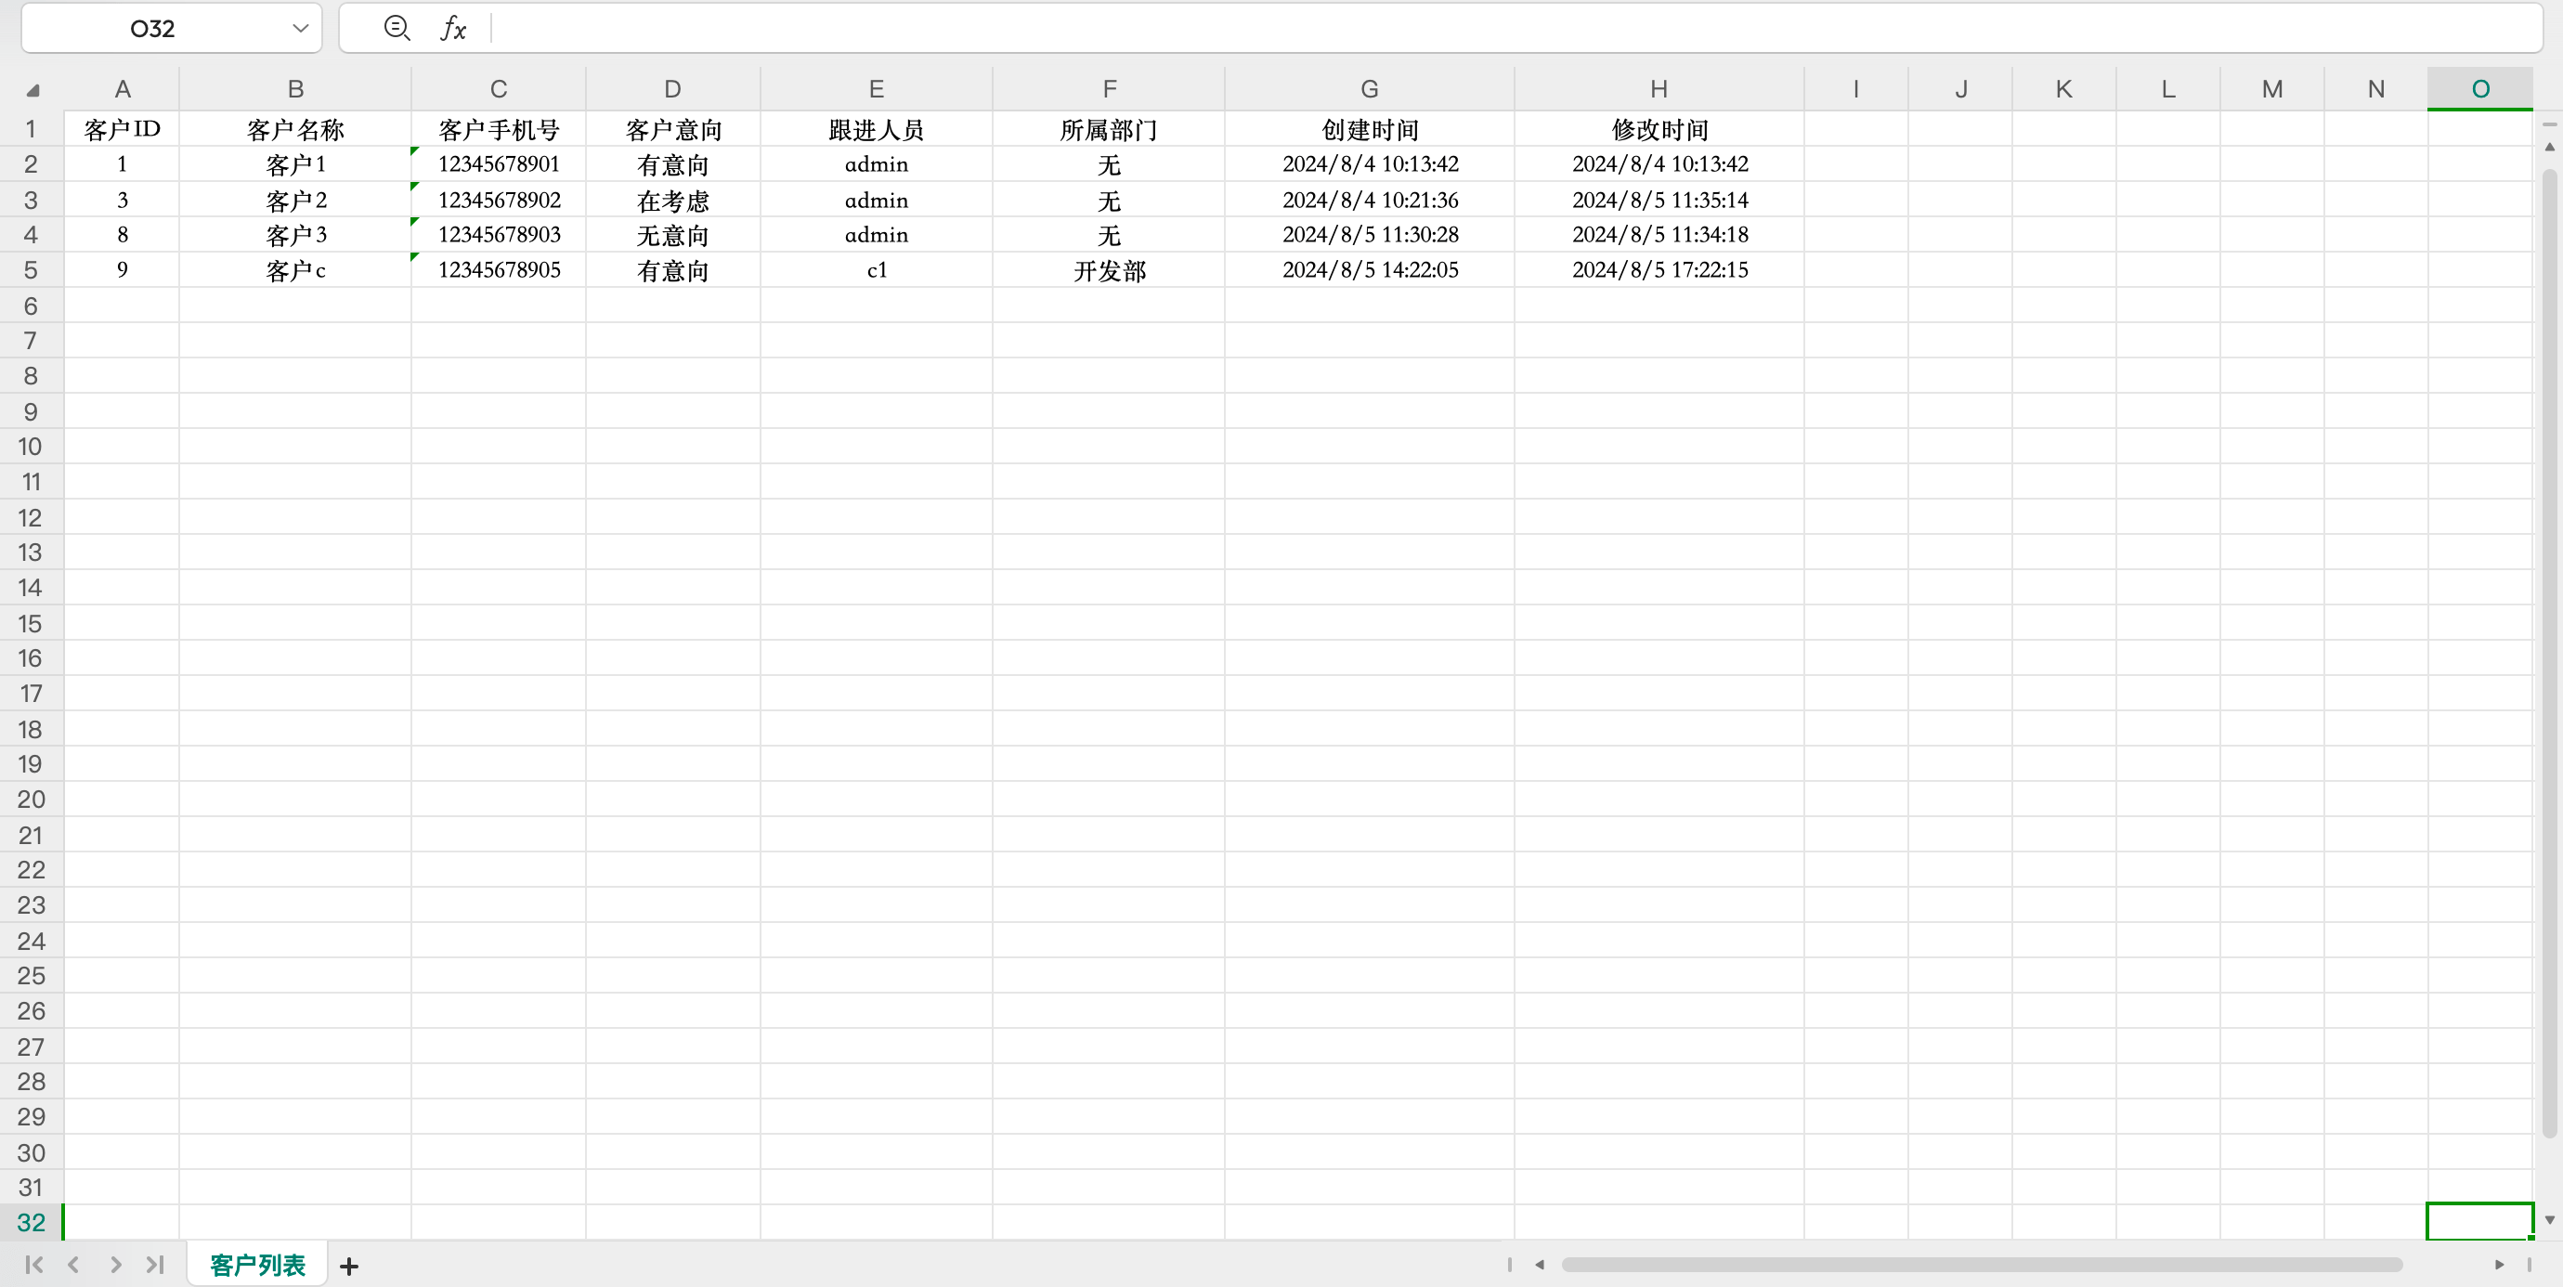Click cell with header 修改时间

[x=1659, y=129]
